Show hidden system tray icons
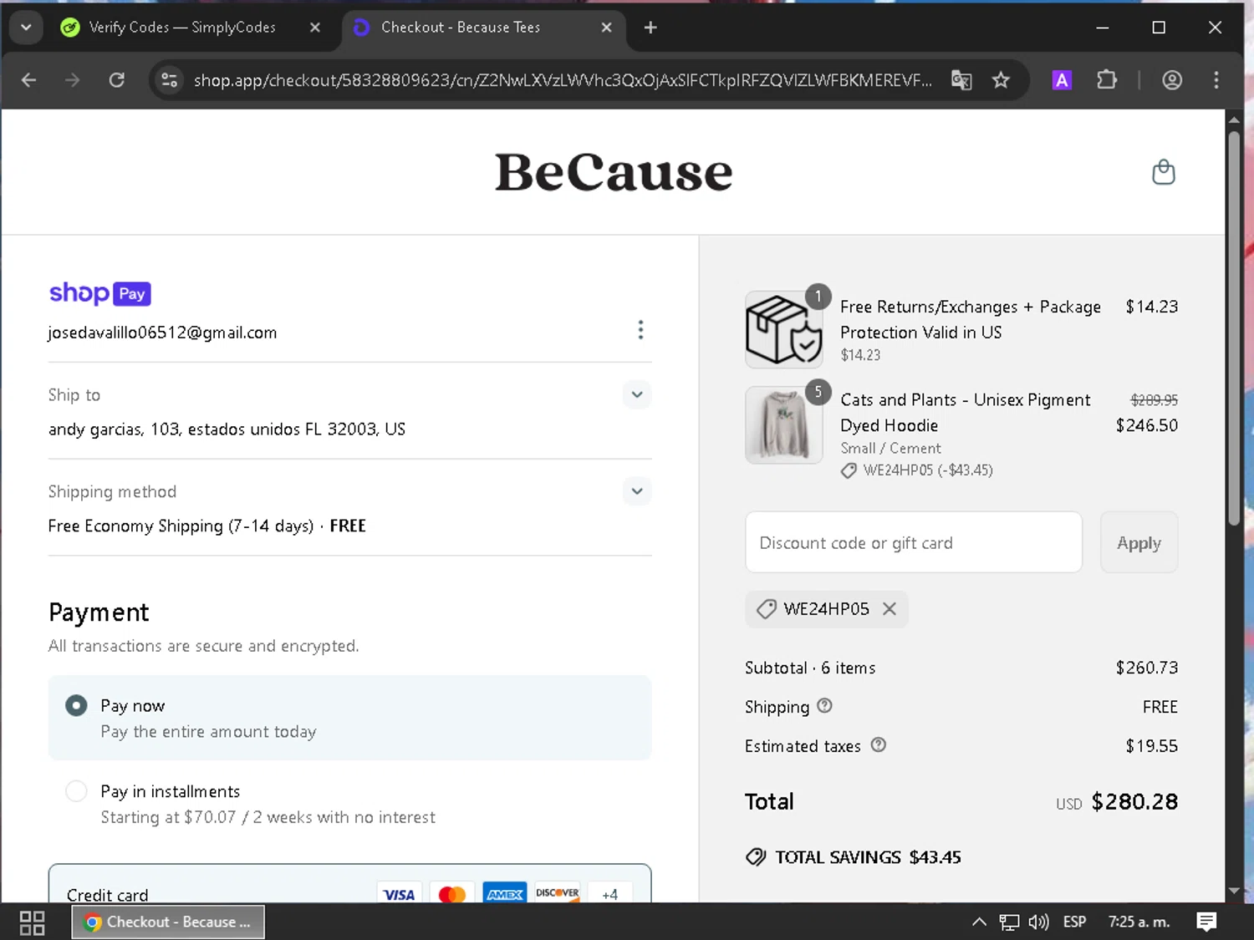The width and height of the screenshot is (1254, 940). (x=979, y=922)
